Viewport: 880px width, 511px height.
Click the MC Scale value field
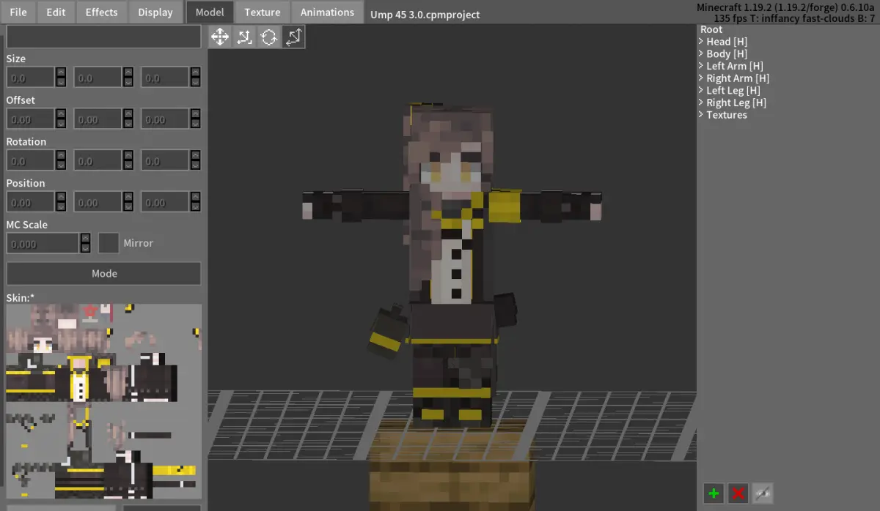(x=43, y=243)
